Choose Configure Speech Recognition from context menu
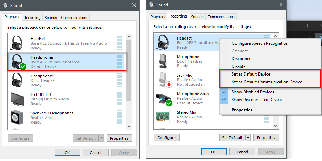 (260, 43)
